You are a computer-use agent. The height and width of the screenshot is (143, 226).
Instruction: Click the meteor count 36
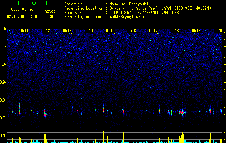pyautogui.click(x=52, y=16)
